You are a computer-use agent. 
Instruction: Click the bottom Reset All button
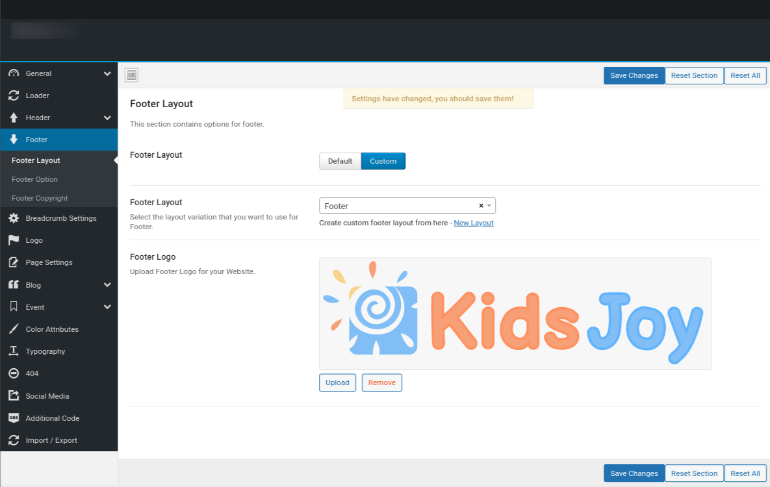(x=745, y=473)
